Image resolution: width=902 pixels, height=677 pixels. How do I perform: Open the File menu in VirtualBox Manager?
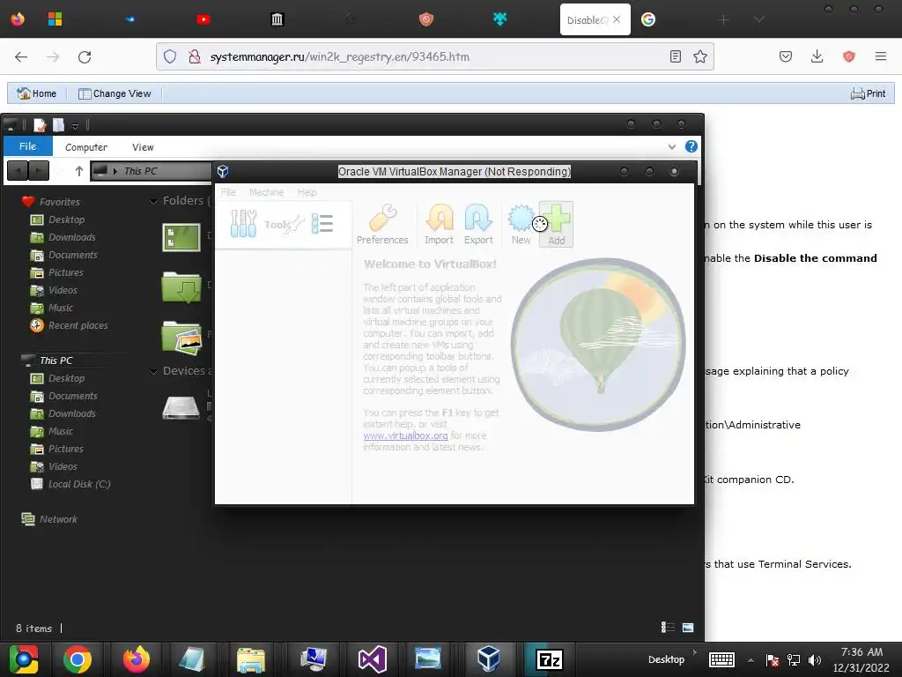228,192
